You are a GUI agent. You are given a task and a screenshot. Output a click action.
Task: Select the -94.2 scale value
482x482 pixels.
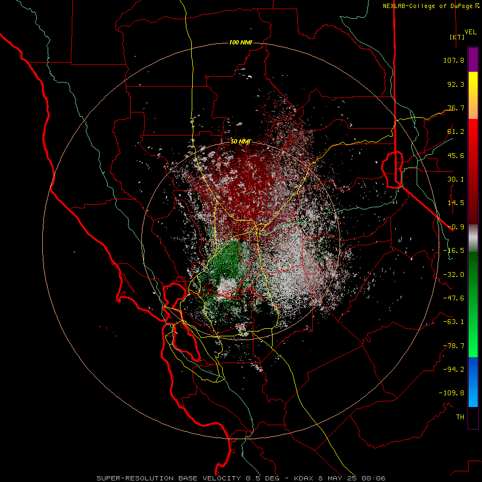tap(454, 370)
